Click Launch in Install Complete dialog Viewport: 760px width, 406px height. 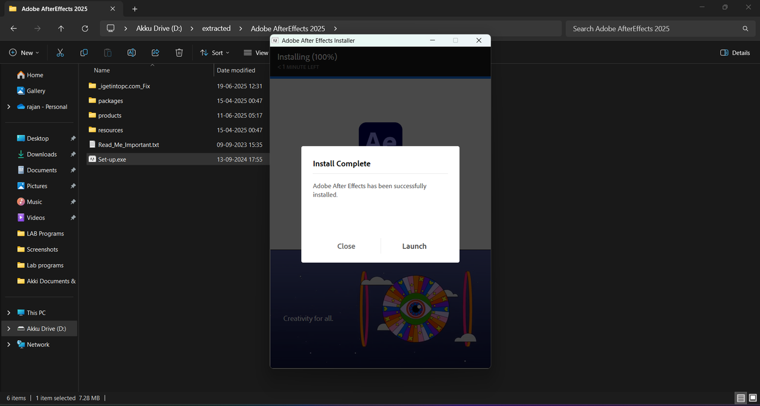click(x=414, y=246)
